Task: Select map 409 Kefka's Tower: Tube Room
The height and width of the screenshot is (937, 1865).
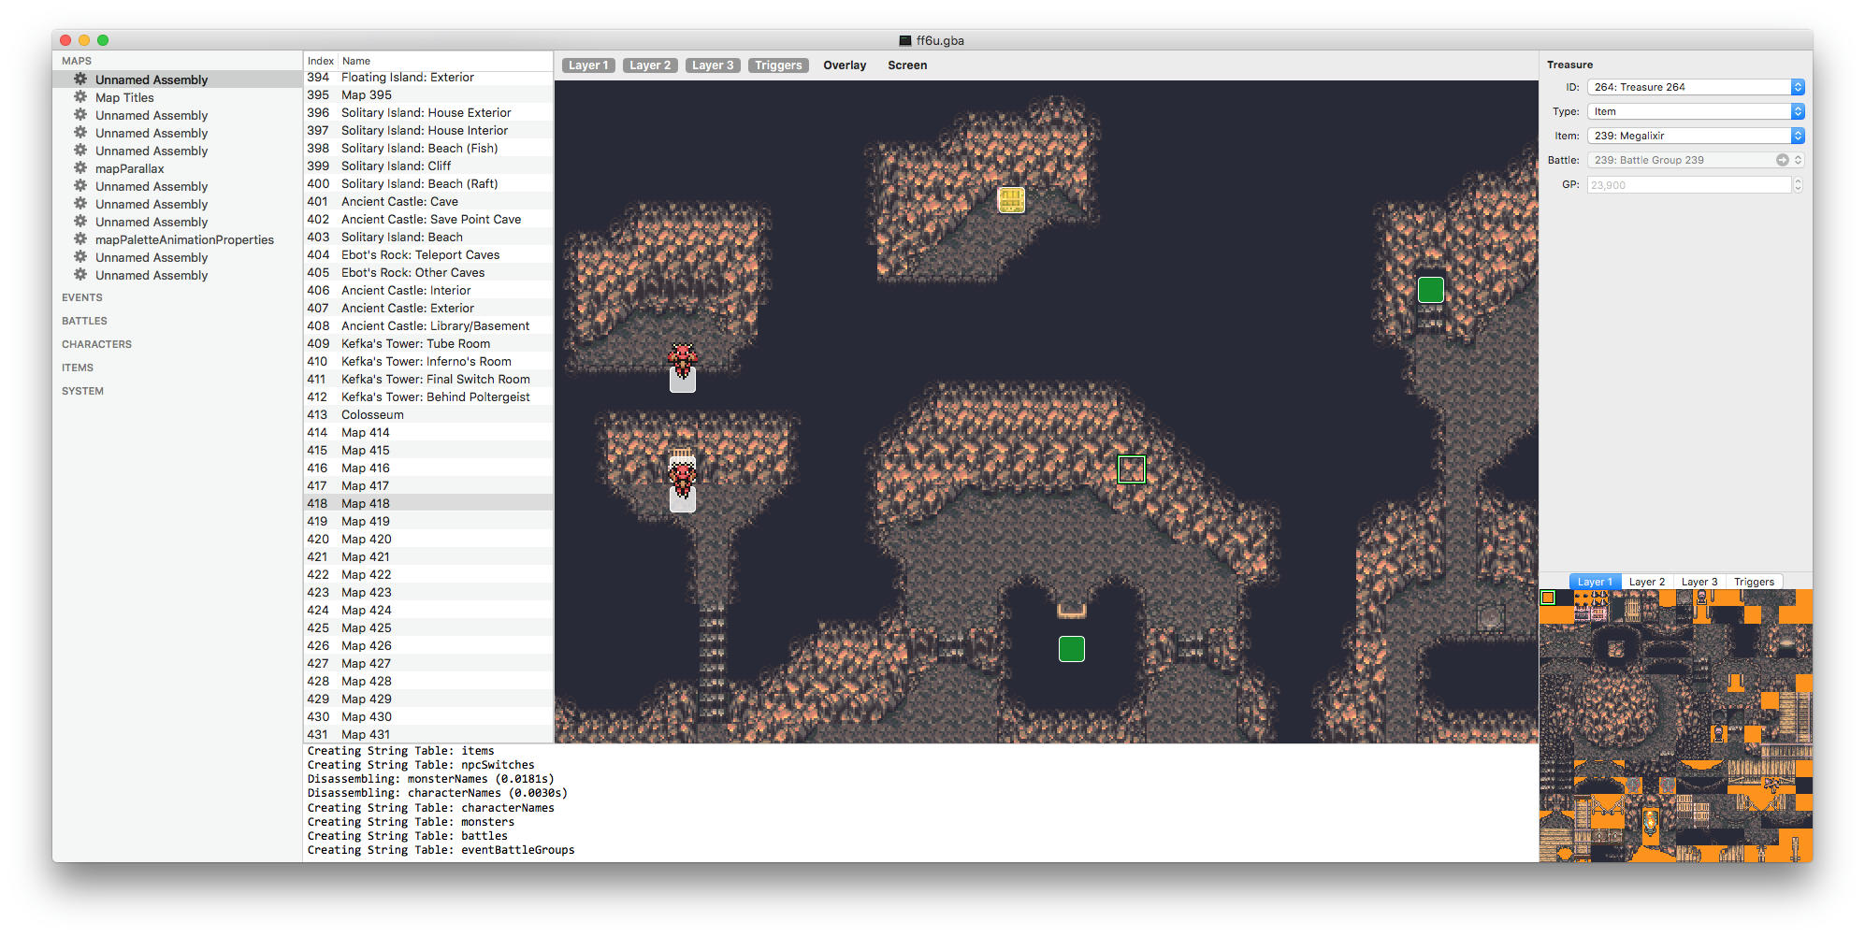Action: [428, 343]
